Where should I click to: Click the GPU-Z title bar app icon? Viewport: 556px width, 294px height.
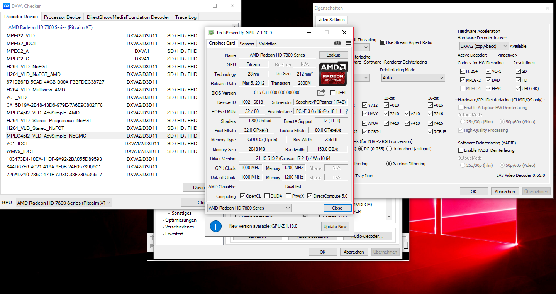(x=211, y=33)
